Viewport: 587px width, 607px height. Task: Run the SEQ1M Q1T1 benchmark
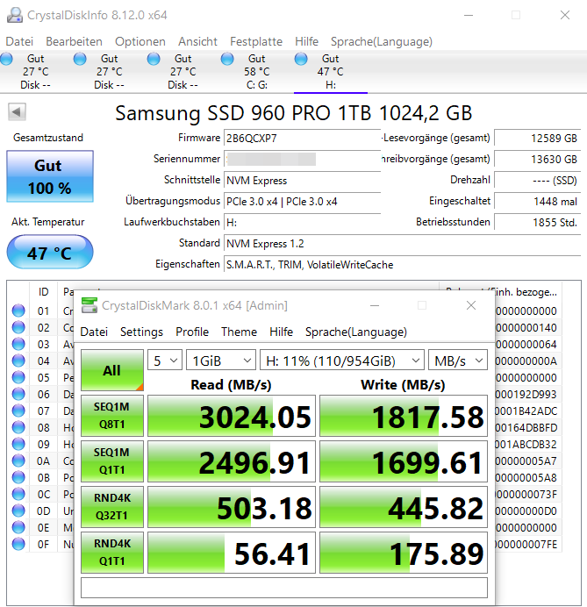pyautogui.click(x=112, y=461)
